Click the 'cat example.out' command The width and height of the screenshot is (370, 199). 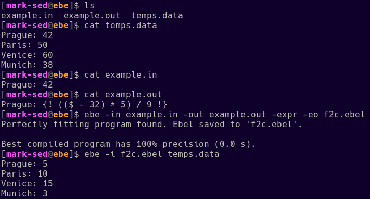(x=123, y=94)
